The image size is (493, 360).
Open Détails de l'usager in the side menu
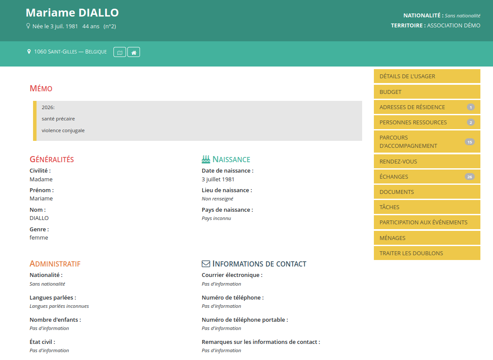(426, 76)
